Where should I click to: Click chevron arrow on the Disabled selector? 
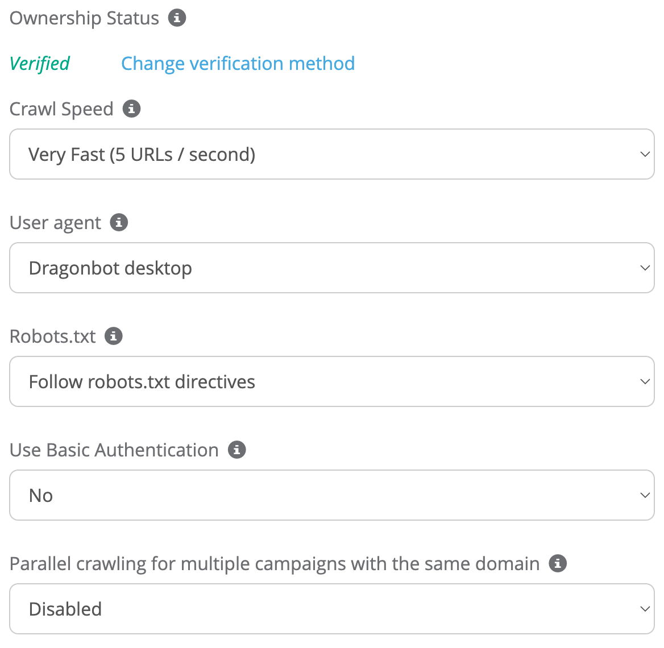pos(645,609)
